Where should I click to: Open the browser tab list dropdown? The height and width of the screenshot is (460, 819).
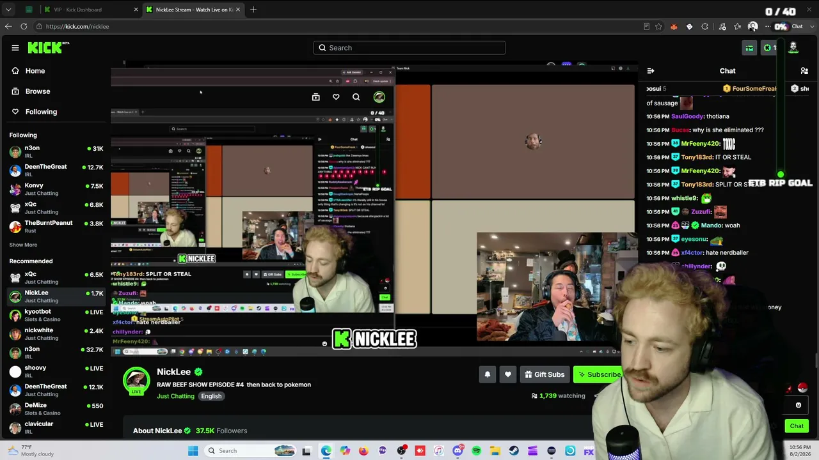(x=8, y=10)
